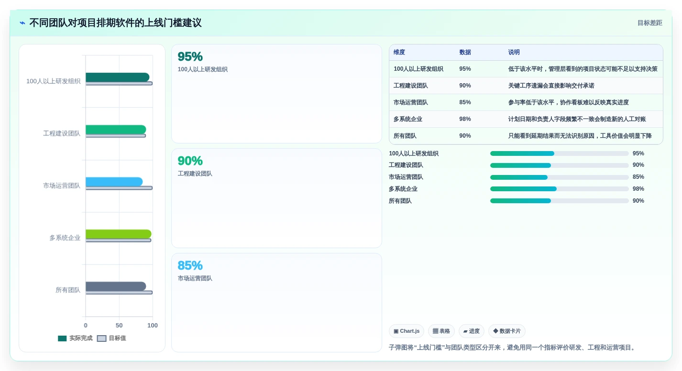Click progress bar for 100人以上研发组织
This screenshot has width=682, height=371.
560,153
